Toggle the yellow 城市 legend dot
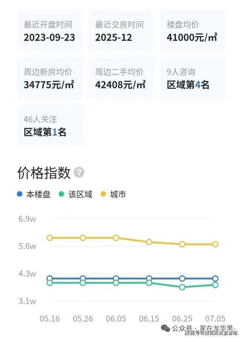This screenshot has height=338, width=243. pos(103,194)
